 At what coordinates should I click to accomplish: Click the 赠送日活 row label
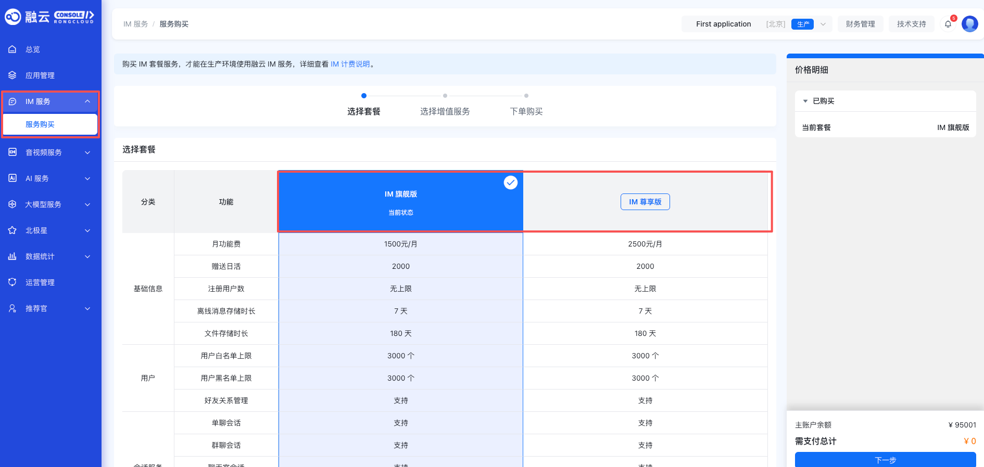(226, 266)
